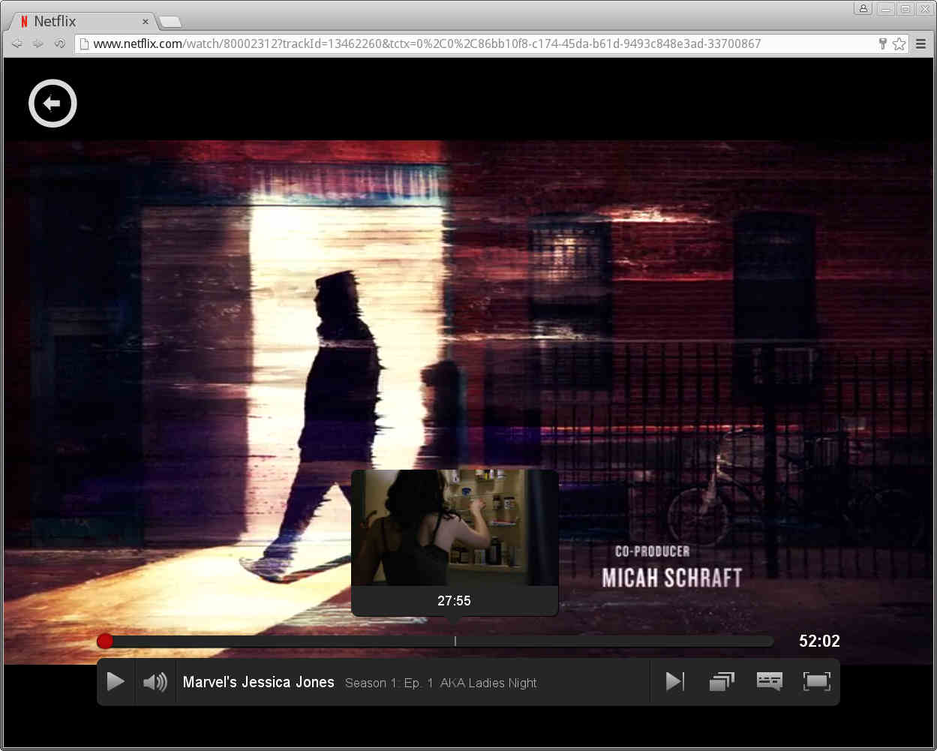
Task: Open the Chrome user profile button
Action: point(863,8)
